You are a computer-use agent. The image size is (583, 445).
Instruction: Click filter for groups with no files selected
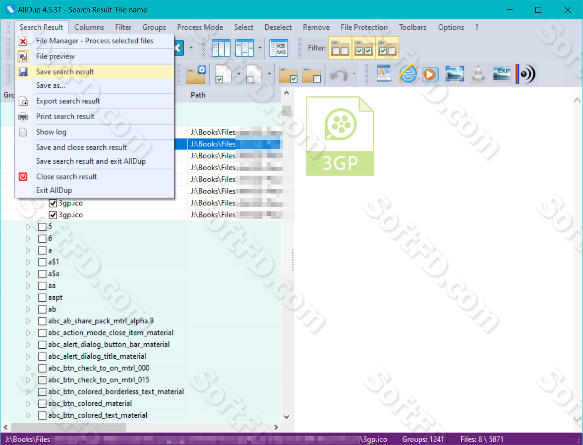340,48
